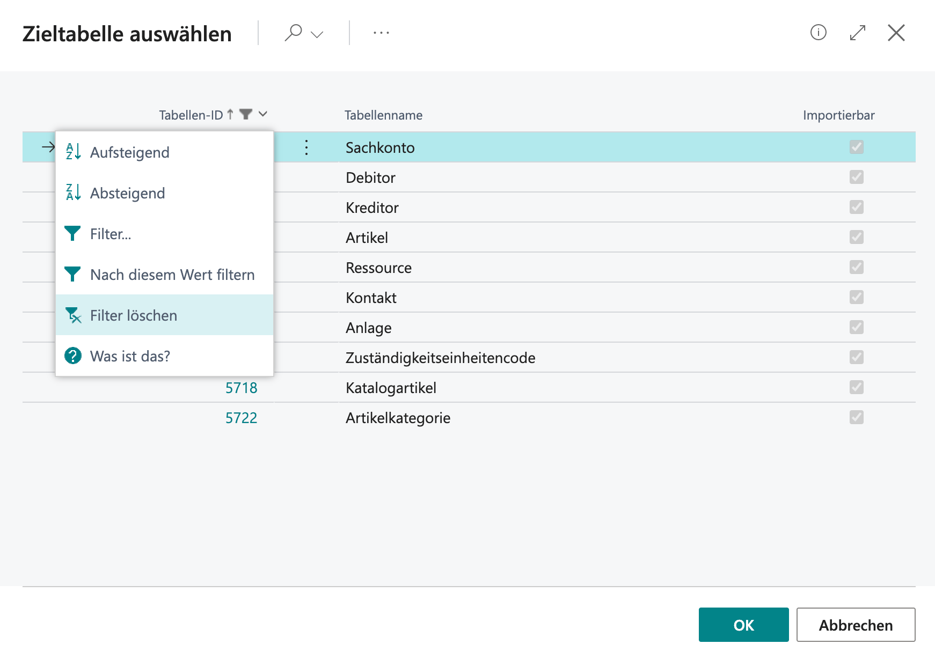The height and width of the screenshot is (666, 935).
Task: Toggle Importierbar checkbox for Kontakt
Action: tap(857, 297)
